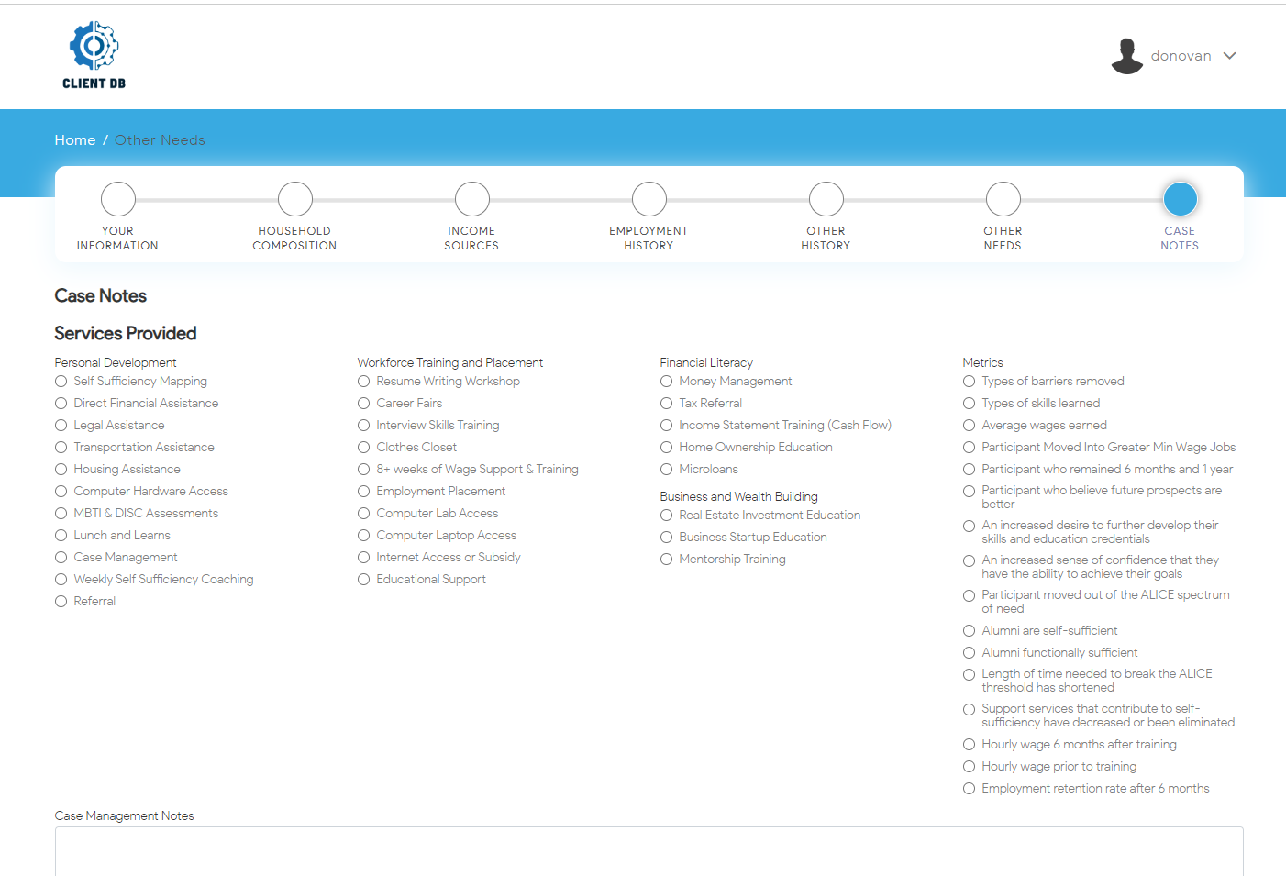Image resolution: width=1286 pixels, height=876 pixels.
Task: Open the Income Sources step circle
Action: [472, 199]
